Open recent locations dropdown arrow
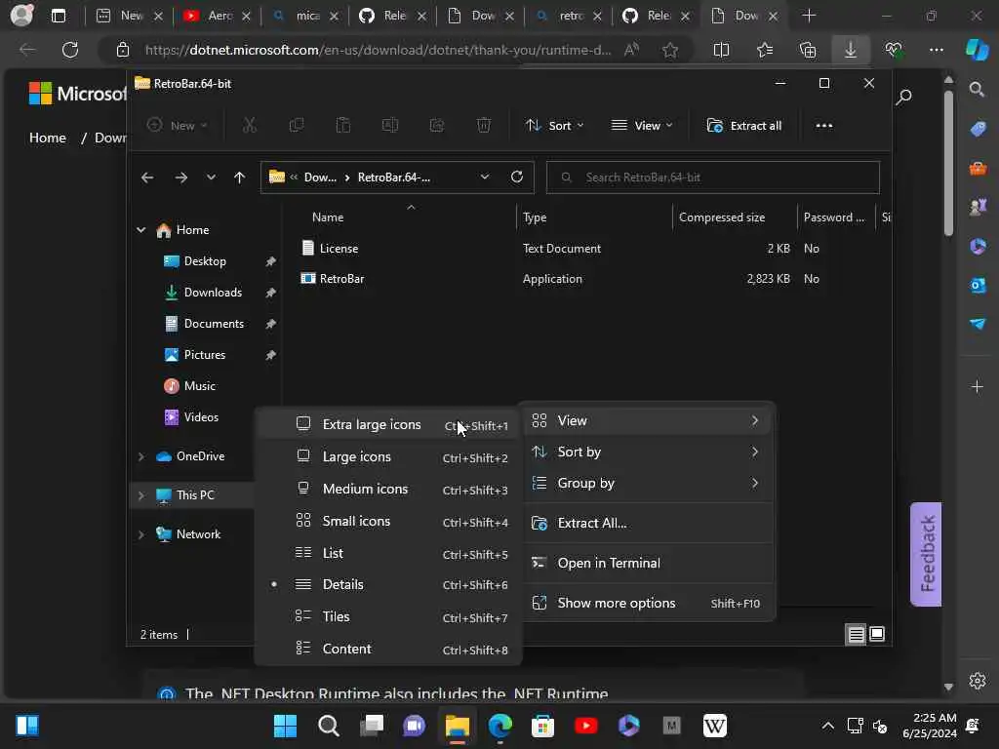The image size is (999, 749). click(x=211, y=177)
